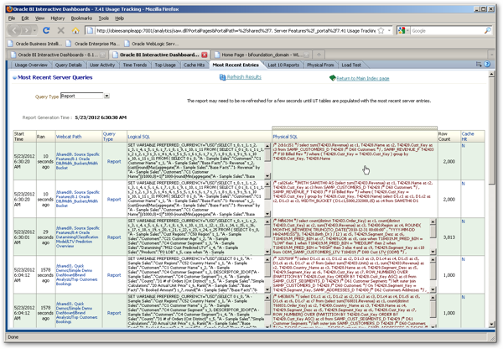
Task: Click the Return to Main Index icon
Action: coord(332,78)
